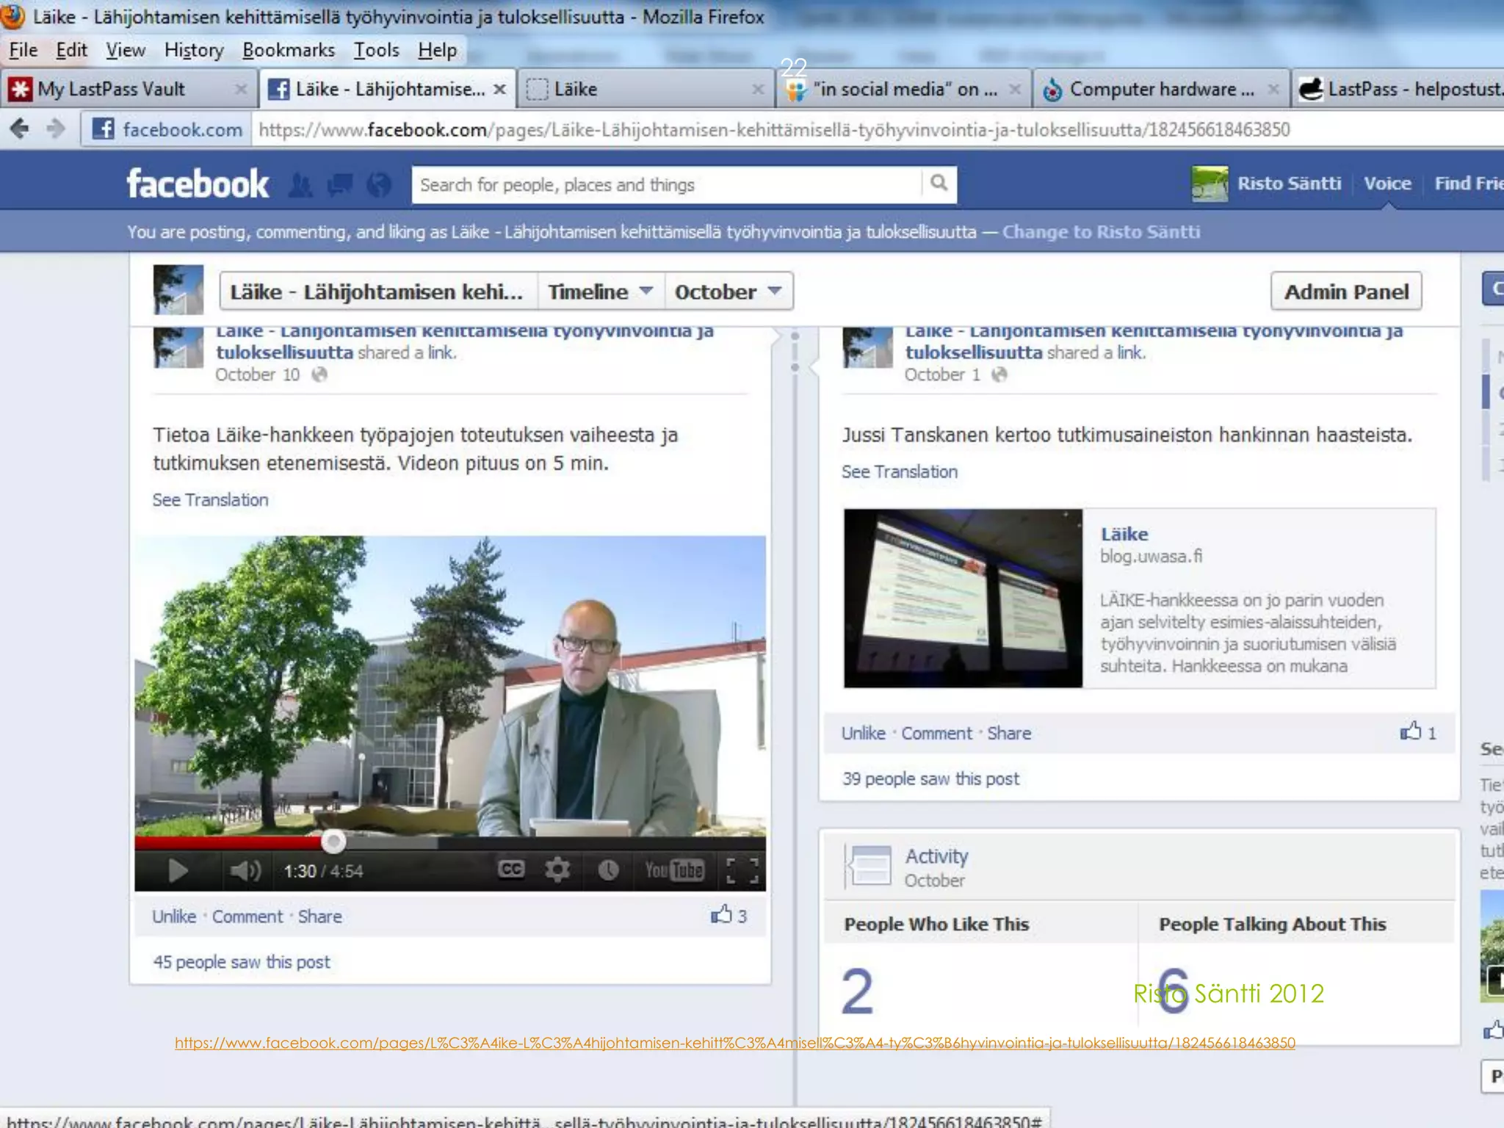Screen dimensions: 1504x1128
Task: Click the facebook.com site identity icon
Action: (x=103, y=129)
